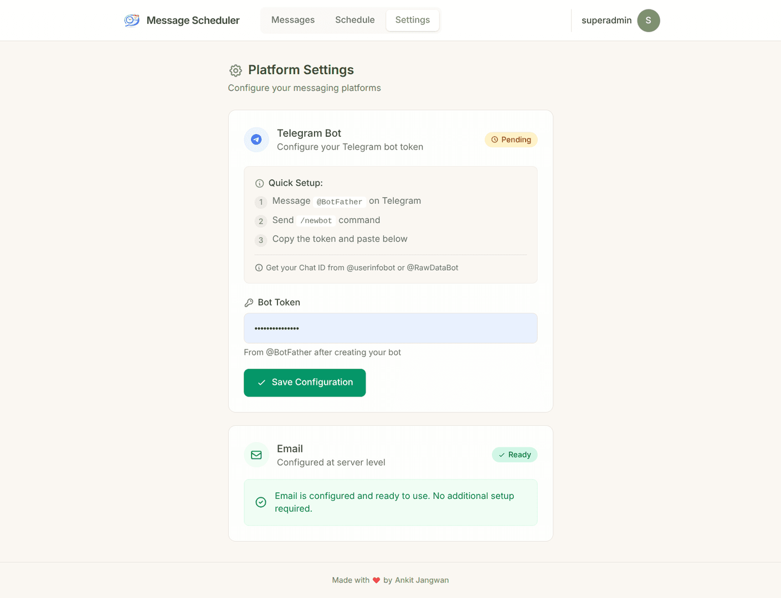Open the Messages tab
781x598 pixels.
(293, 20)
